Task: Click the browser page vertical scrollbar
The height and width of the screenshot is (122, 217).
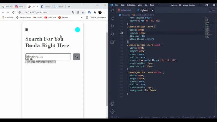Action: pos(107,69)
